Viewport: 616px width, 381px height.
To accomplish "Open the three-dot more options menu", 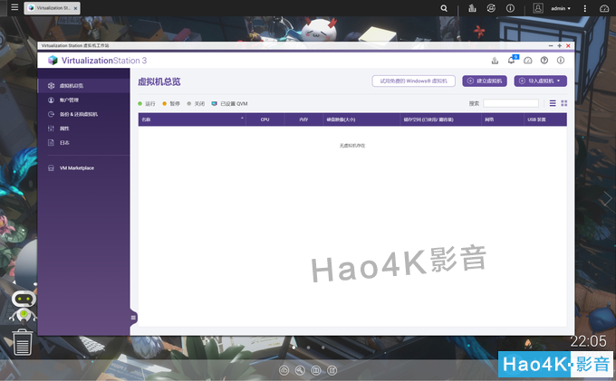I will [585, 8].
